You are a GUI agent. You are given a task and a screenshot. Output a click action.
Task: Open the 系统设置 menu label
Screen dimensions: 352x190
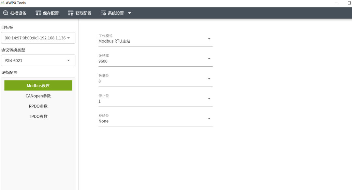tap(116, 13)
